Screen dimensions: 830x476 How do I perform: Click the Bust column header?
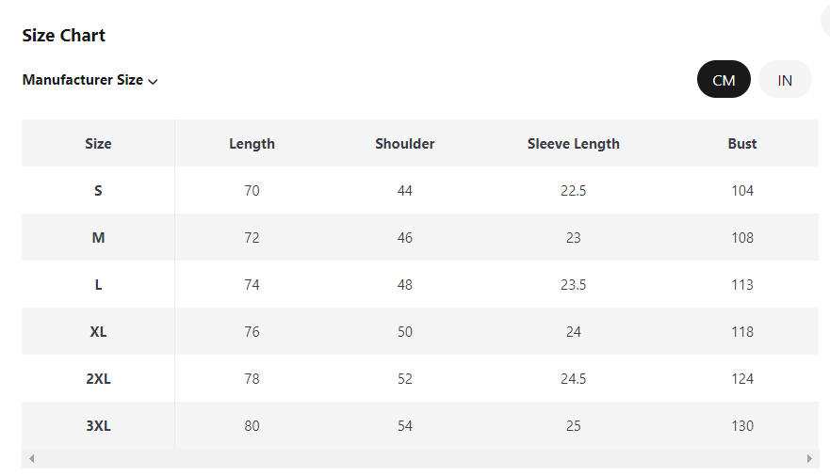(x=742, y=144)
